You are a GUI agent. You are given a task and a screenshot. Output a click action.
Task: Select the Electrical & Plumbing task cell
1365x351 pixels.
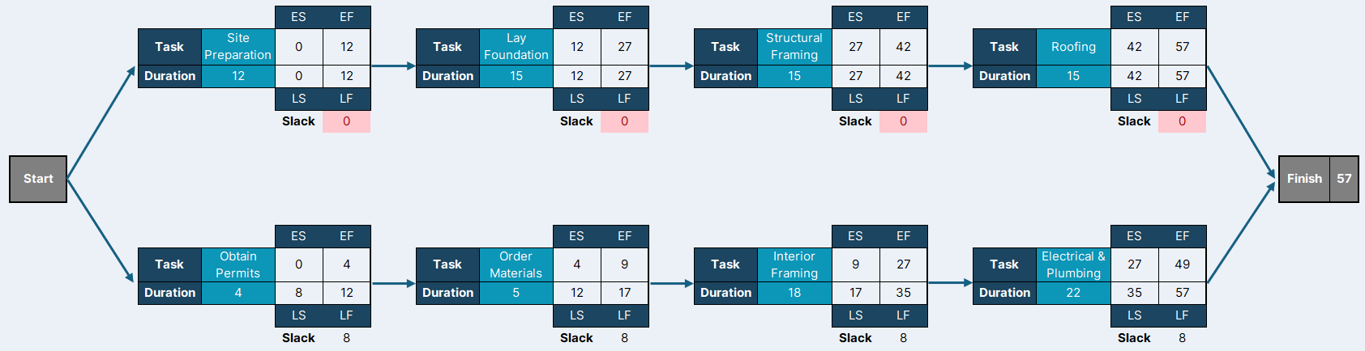tap(1073, 264)
